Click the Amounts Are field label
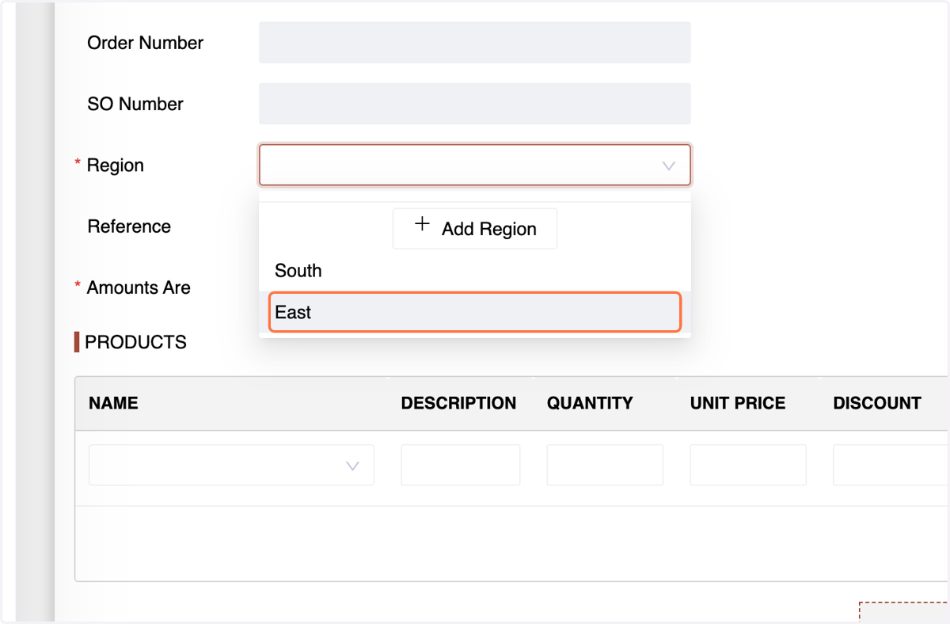The height and width of the screenshot is (624, 950). pyautogui.click(x=139, y=287)
